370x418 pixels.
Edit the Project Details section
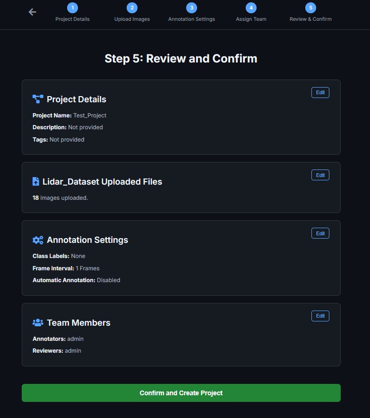(320, 93)
